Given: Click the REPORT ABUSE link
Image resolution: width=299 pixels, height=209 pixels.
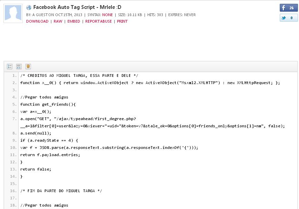Looking at the screenshot, I should point(98,21).
